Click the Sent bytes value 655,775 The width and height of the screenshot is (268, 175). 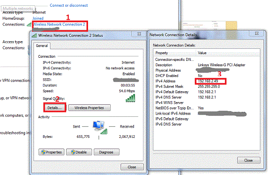(x=83, y=137)
